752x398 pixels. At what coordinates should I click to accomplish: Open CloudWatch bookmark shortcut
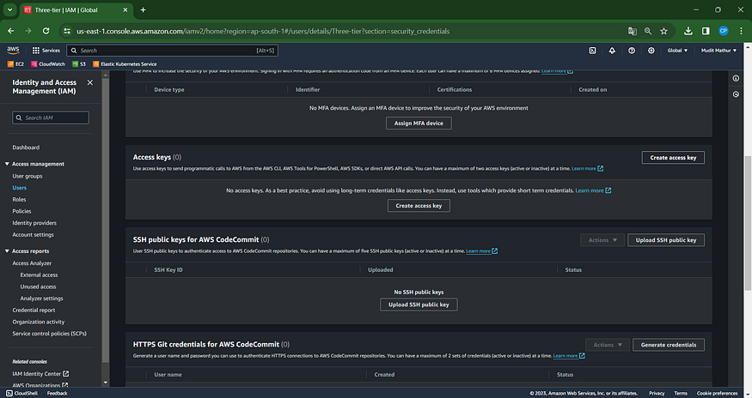pyautogui.click(x=48, y=63)
